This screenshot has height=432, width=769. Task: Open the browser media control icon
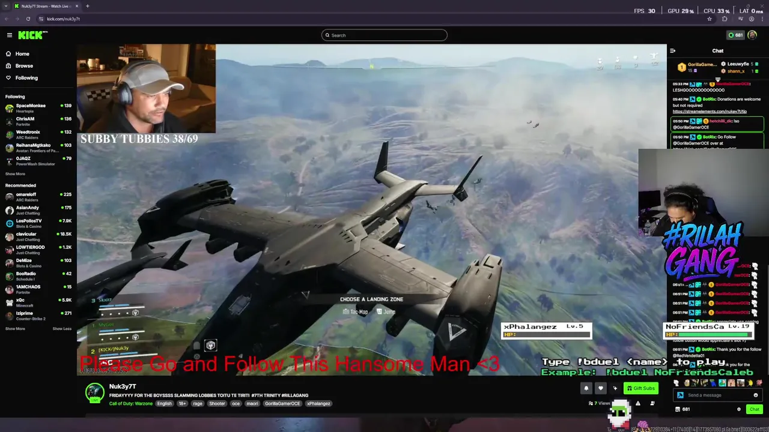point(740,19)
